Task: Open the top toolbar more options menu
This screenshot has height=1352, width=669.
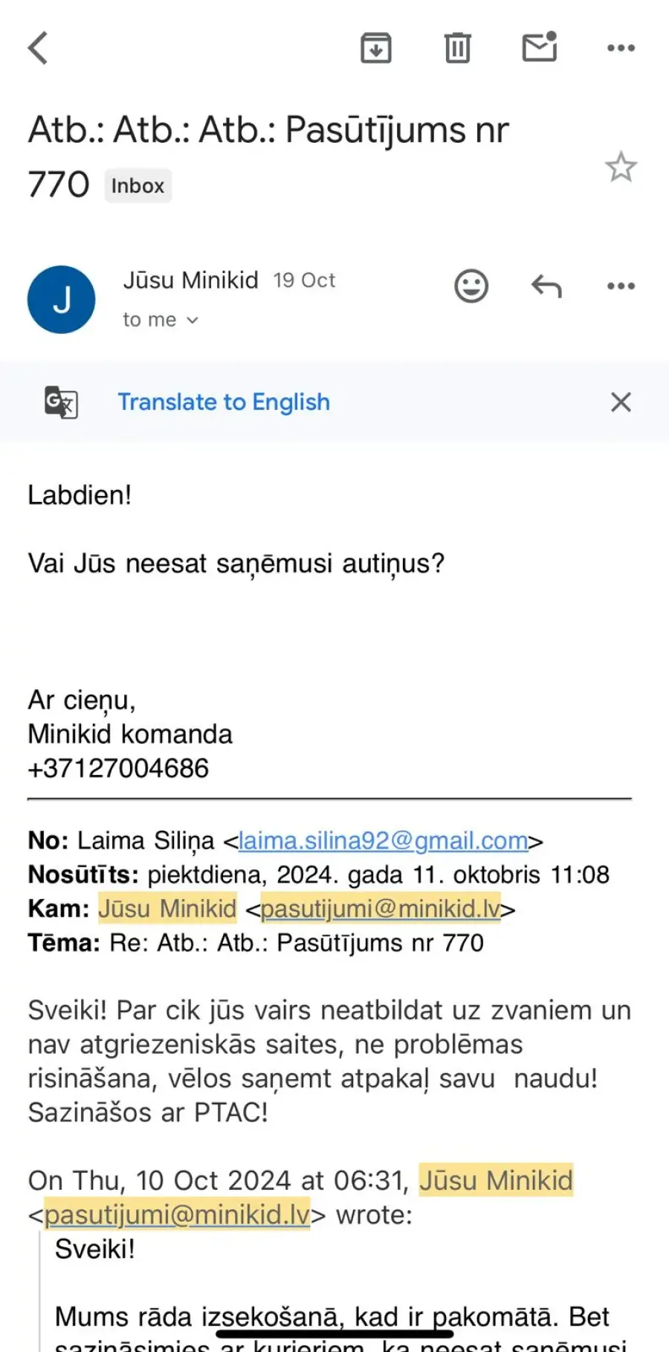Action: [x=621, y=48]
